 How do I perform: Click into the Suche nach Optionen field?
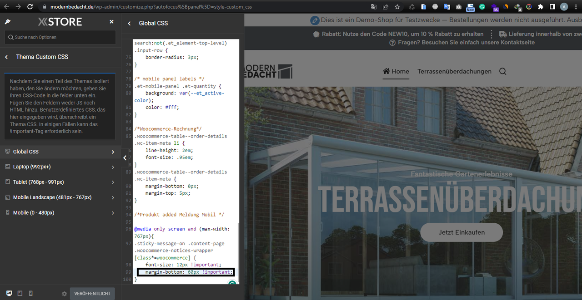pyautogui.click(x=60, y=37)
